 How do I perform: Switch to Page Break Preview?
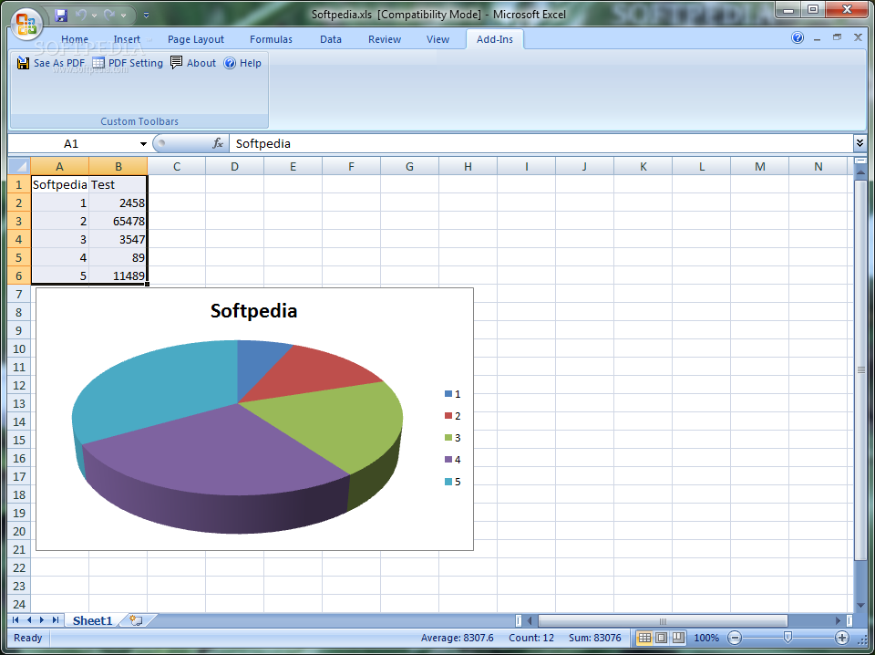(678, 638)
